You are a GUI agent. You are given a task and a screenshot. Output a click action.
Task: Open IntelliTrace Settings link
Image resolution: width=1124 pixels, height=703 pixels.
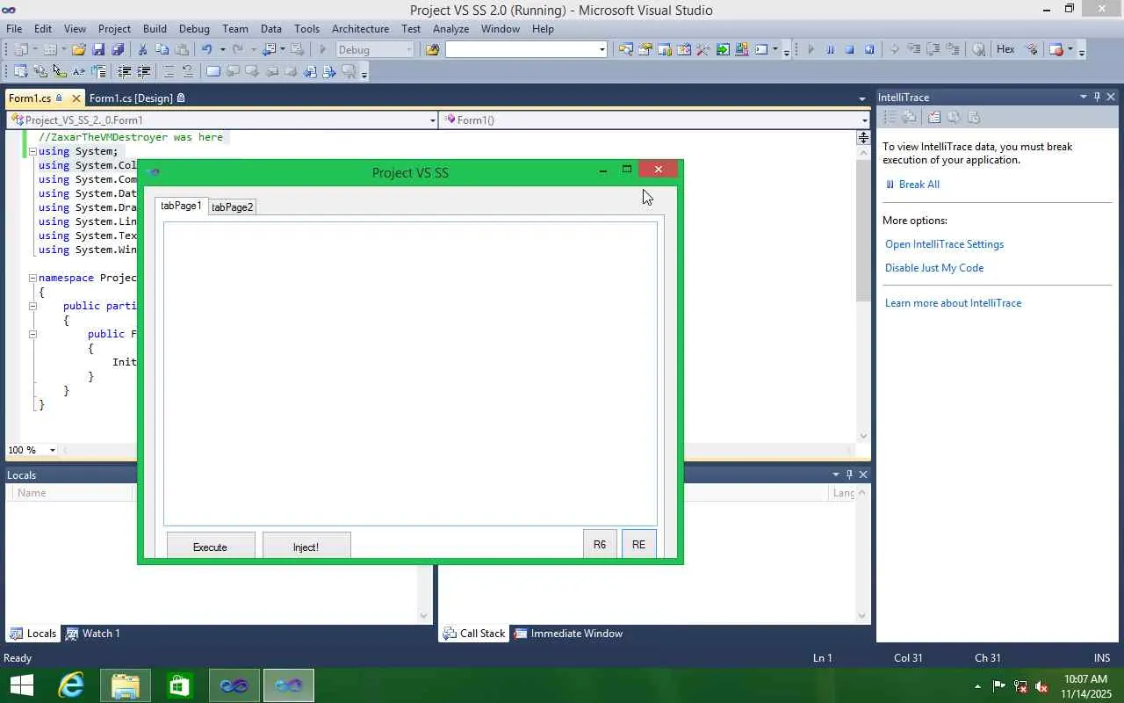pyautogui.click(x=944, y=244)
